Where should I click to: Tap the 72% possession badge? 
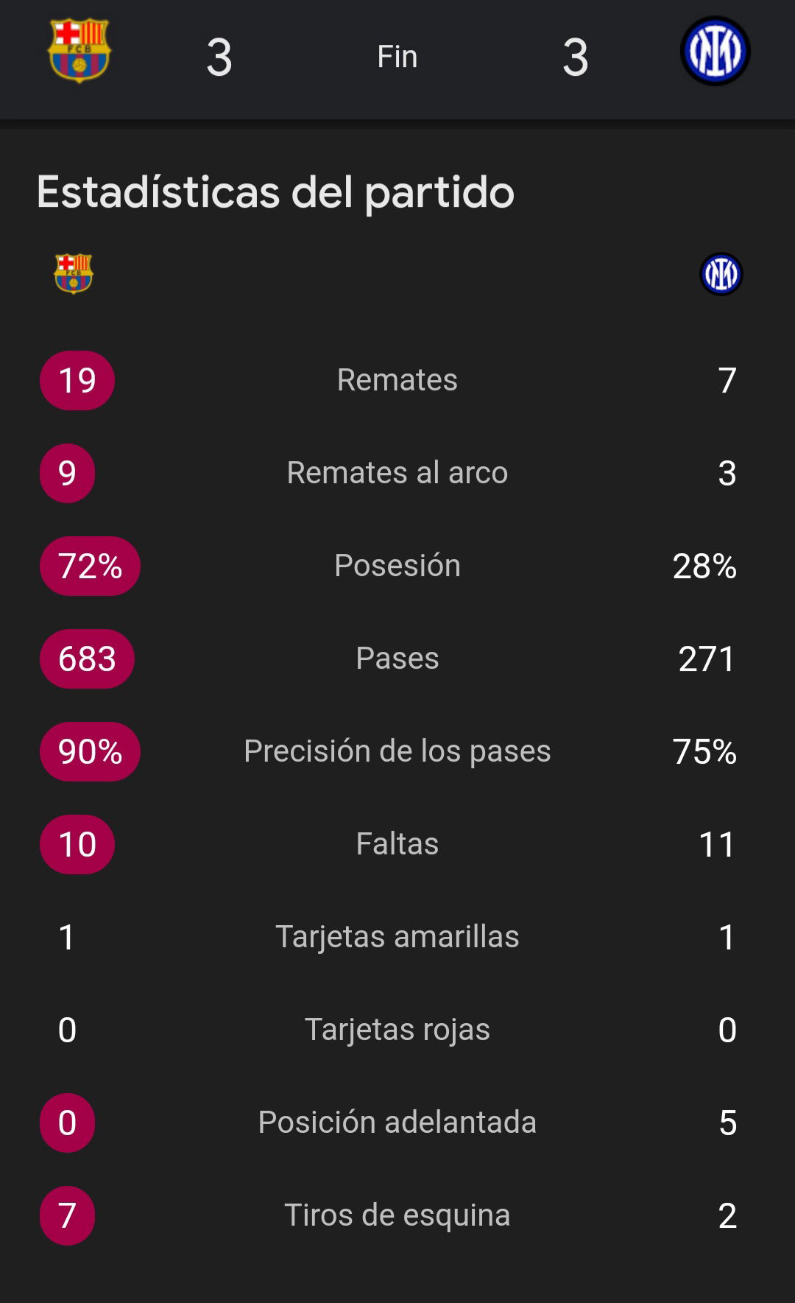90,566
